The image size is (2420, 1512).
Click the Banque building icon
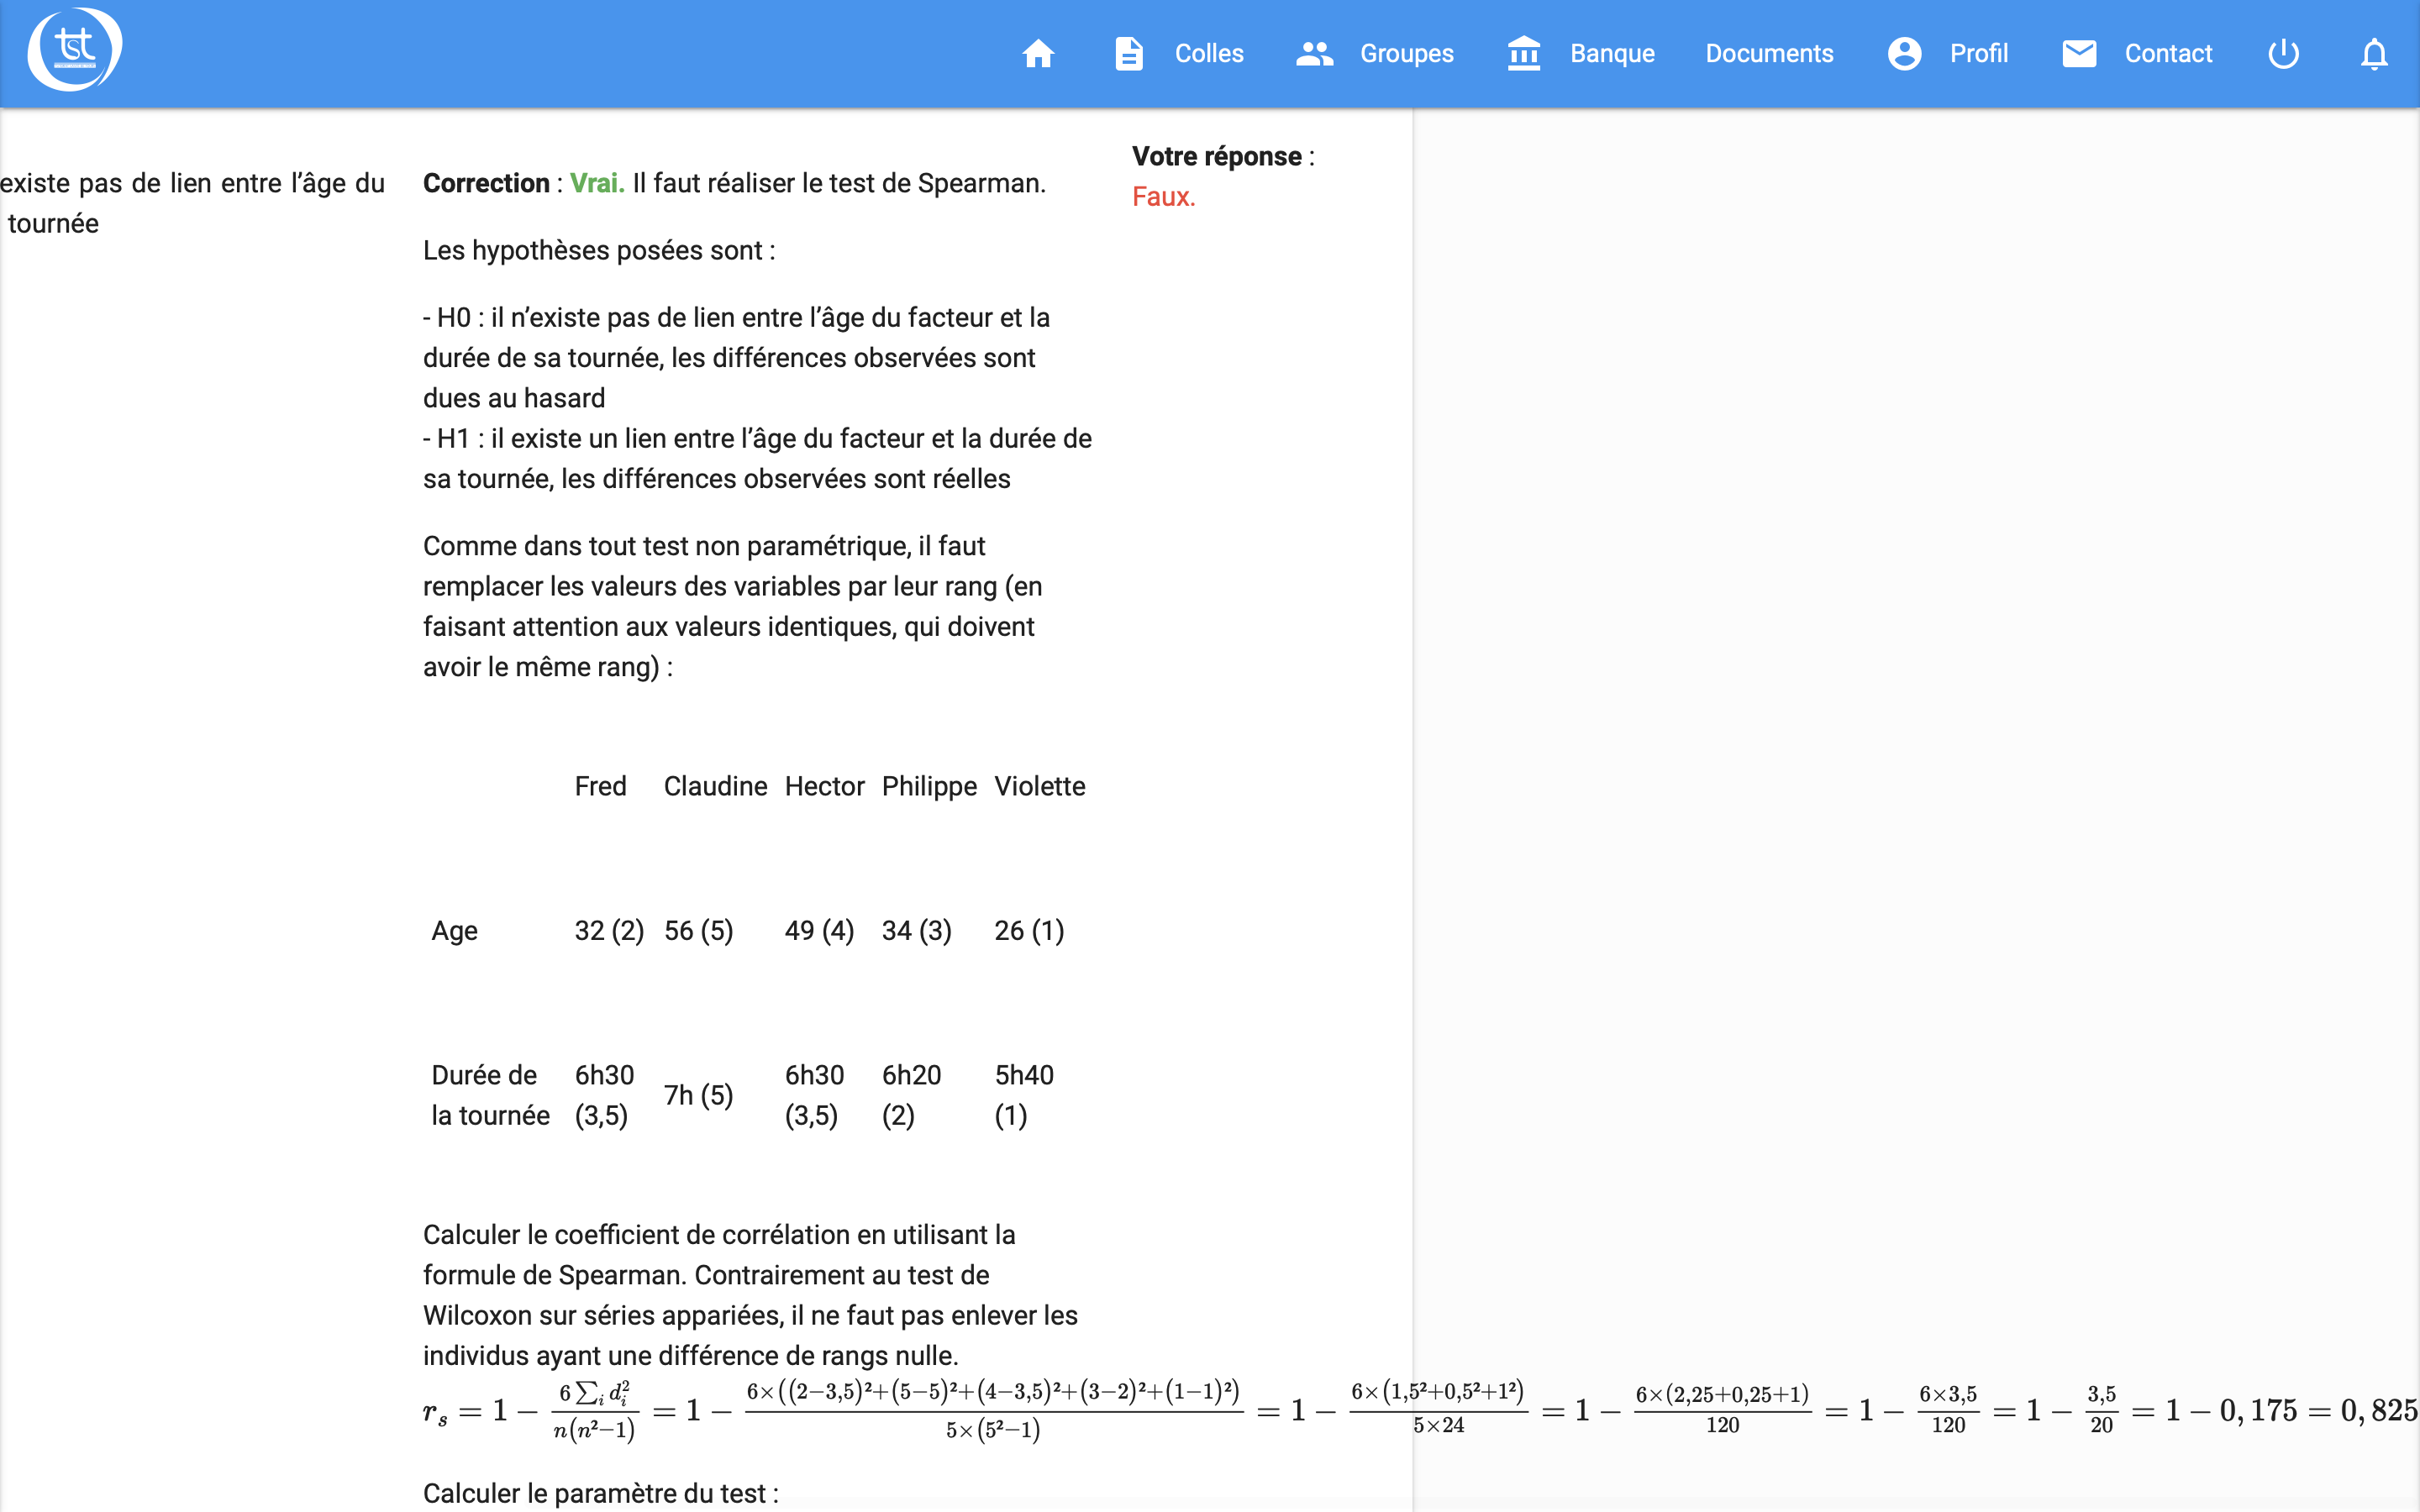pos(1524,53)
